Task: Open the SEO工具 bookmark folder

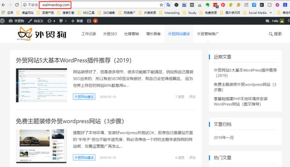Action: pos(86,13)
